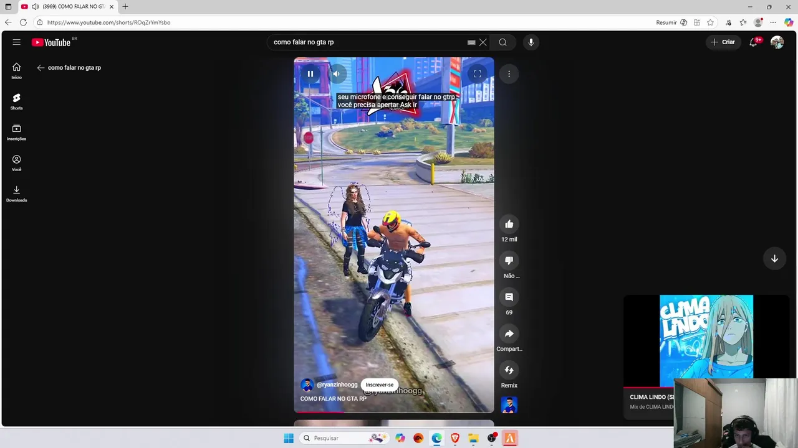Click the Pesquisar taskbar search box
This screenshot has height=448, width=798.
(x=344, y=438)
